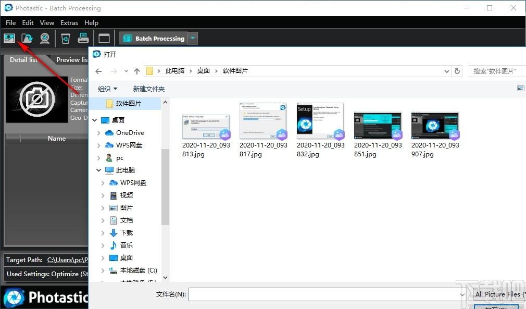The height and width of the screenshot is (309, 526).
Task: Select the pc user folder
Action: pos(119,158)
